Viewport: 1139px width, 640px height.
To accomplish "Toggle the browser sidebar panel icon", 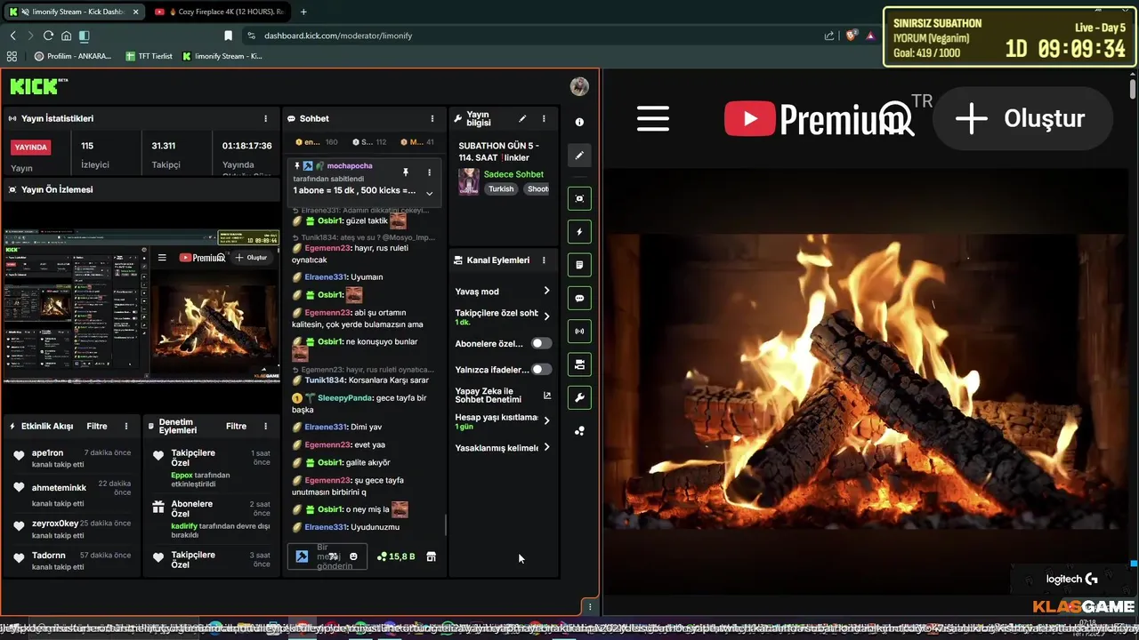I will 84,36.
